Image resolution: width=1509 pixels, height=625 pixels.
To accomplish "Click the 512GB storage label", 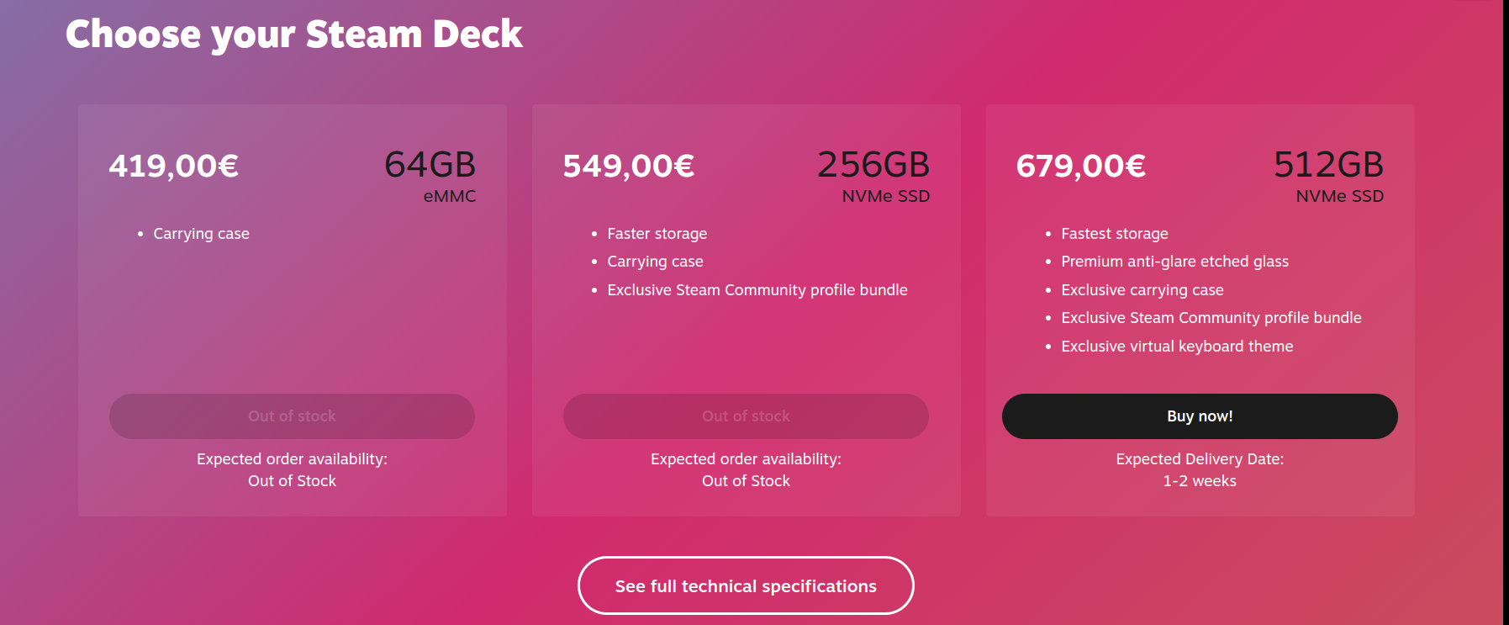I will point(1329,166).
